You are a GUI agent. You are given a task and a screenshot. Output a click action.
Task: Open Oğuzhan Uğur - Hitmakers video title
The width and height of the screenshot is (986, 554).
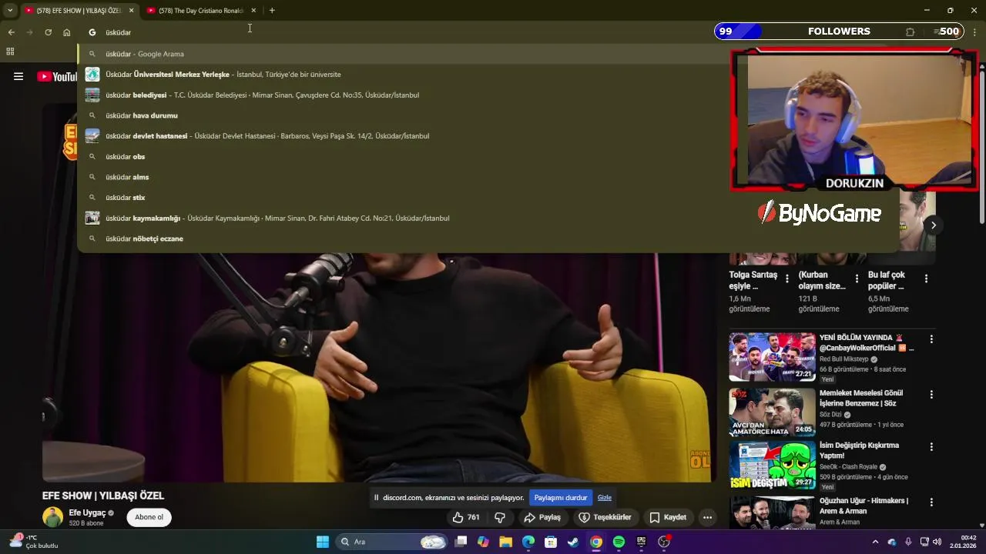point(864,506)
